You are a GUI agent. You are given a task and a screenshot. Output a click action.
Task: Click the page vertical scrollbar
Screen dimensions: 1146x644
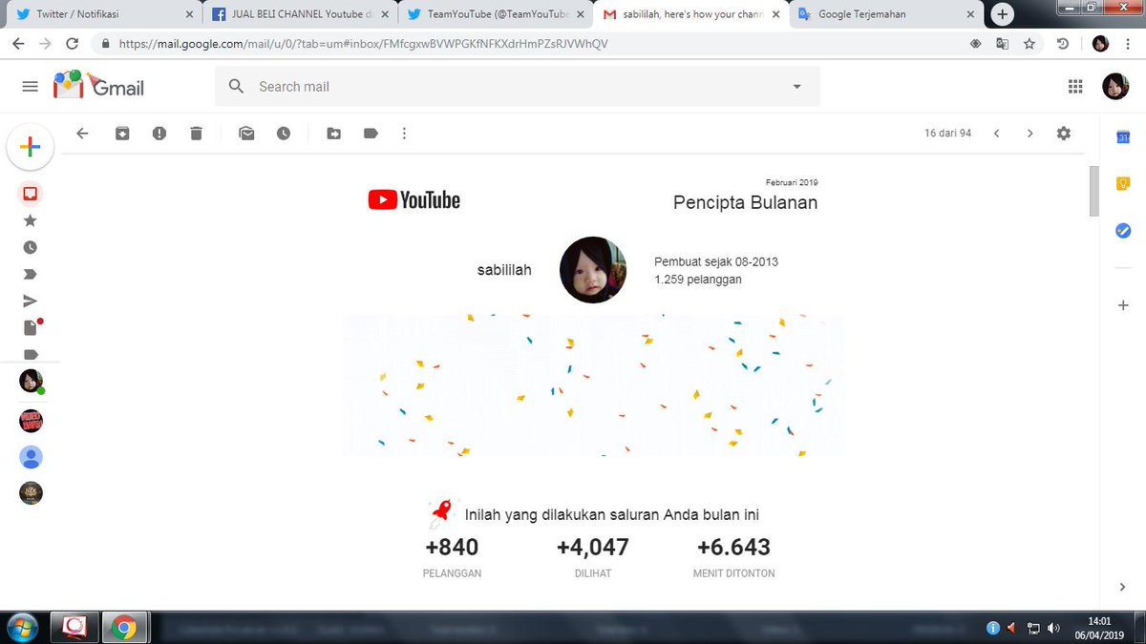point(1094,192)
